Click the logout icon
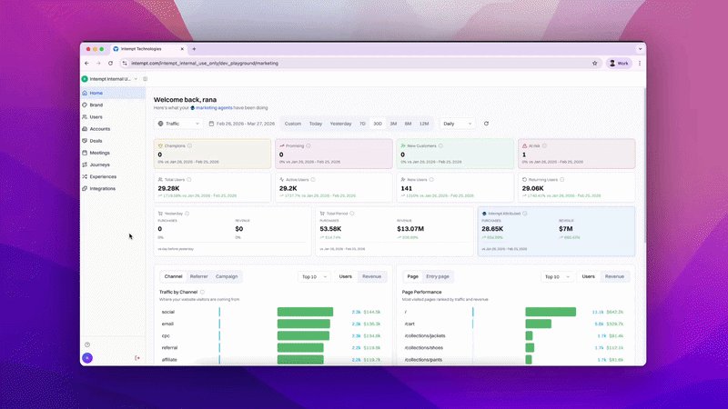The image size is (728, 409). tap(137, 358)
